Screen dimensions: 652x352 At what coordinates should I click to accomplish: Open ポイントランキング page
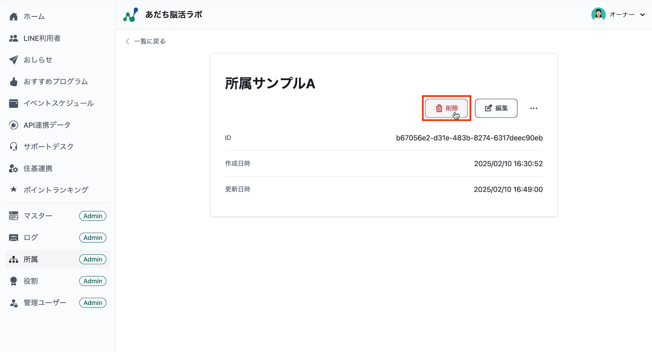click(58, 190)
